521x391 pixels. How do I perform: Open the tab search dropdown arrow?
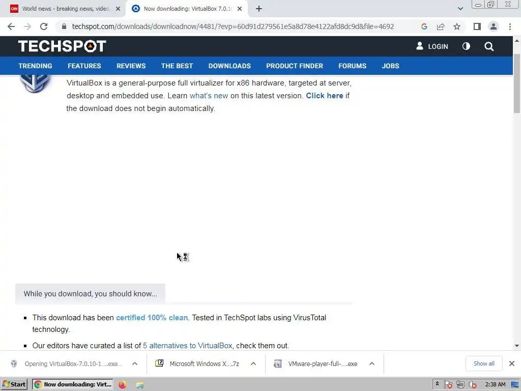460,9
